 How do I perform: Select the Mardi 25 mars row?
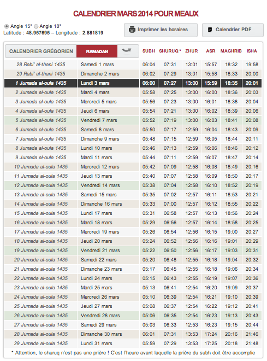tap(133, 288)
